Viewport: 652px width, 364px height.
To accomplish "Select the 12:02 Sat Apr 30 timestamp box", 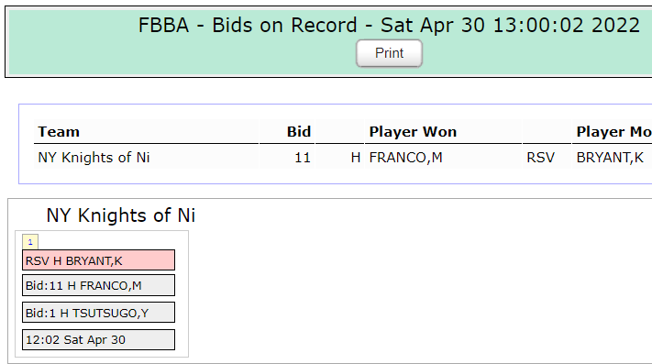I will pyautogui.click(x=98, y=340).
